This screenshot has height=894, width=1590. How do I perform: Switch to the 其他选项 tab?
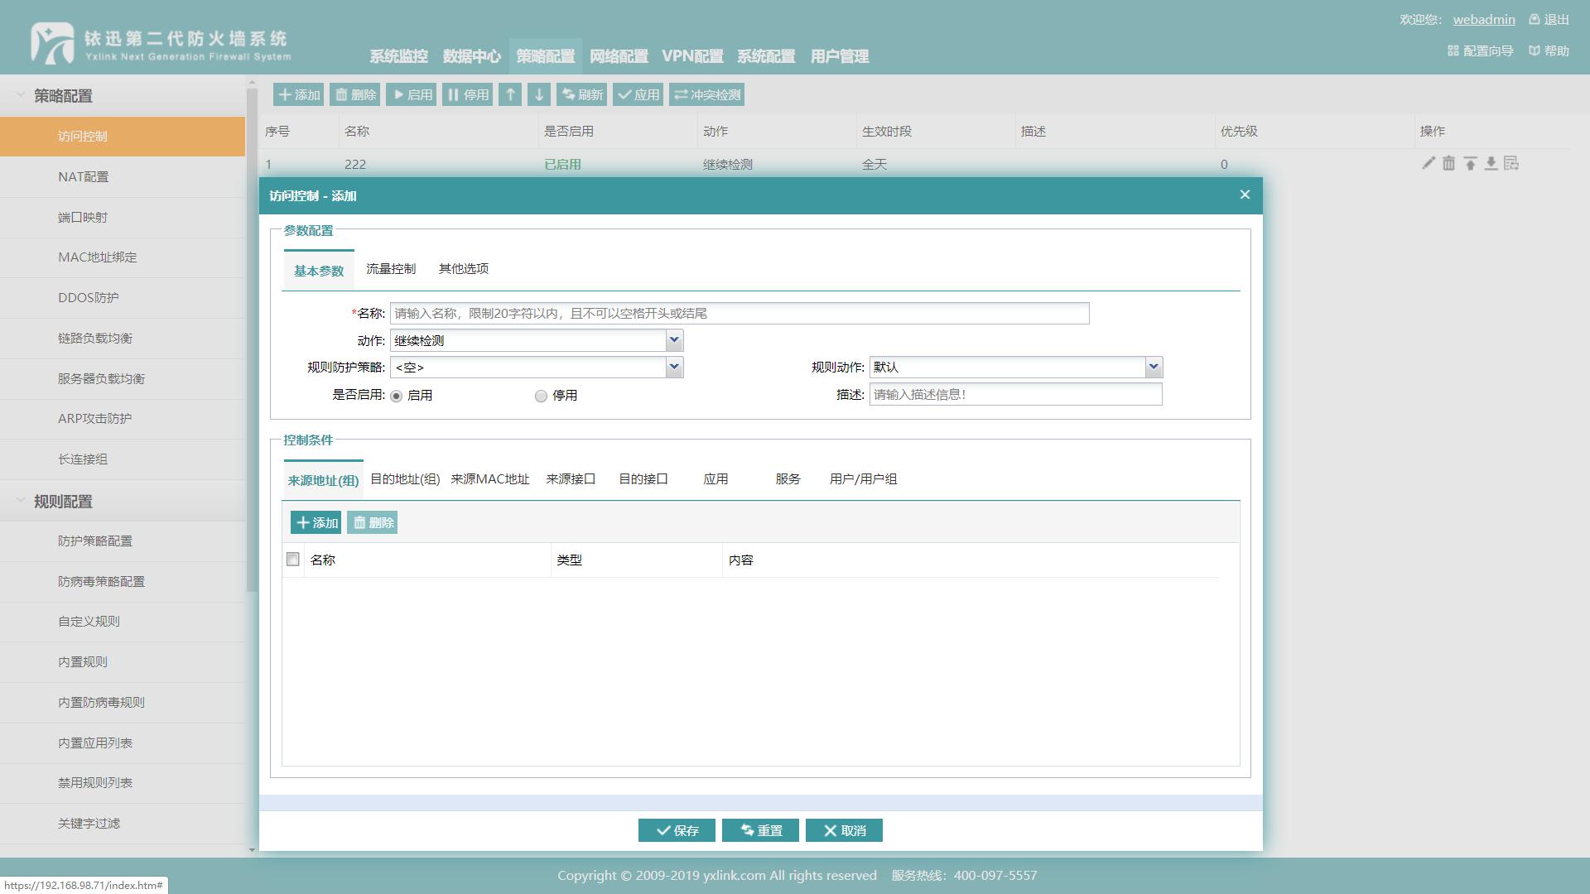[464, 268]
